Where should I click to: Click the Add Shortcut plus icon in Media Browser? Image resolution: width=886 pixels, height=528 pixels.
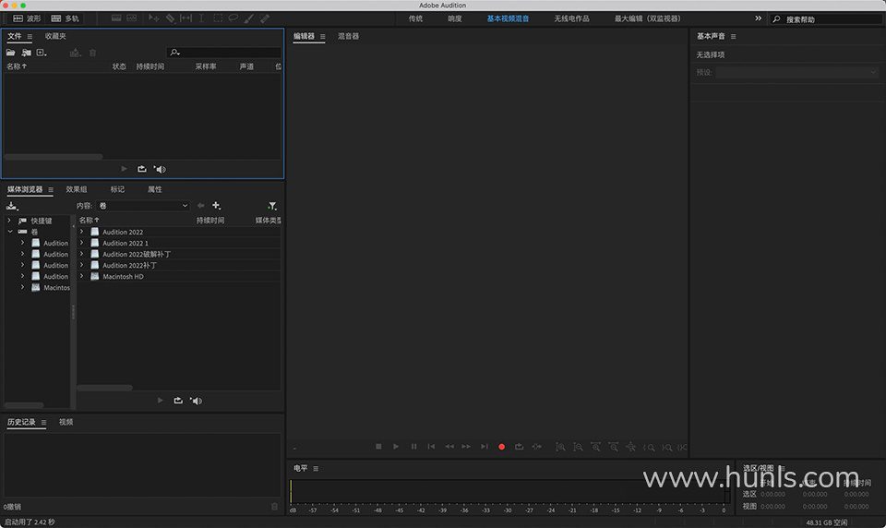216,206
